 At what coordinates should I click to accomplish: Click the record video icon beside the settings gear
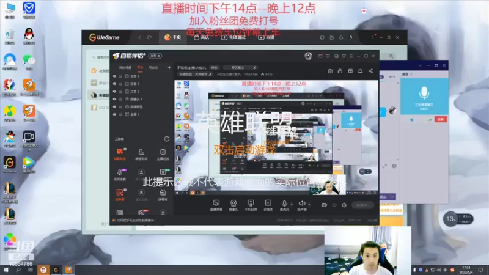325,205
